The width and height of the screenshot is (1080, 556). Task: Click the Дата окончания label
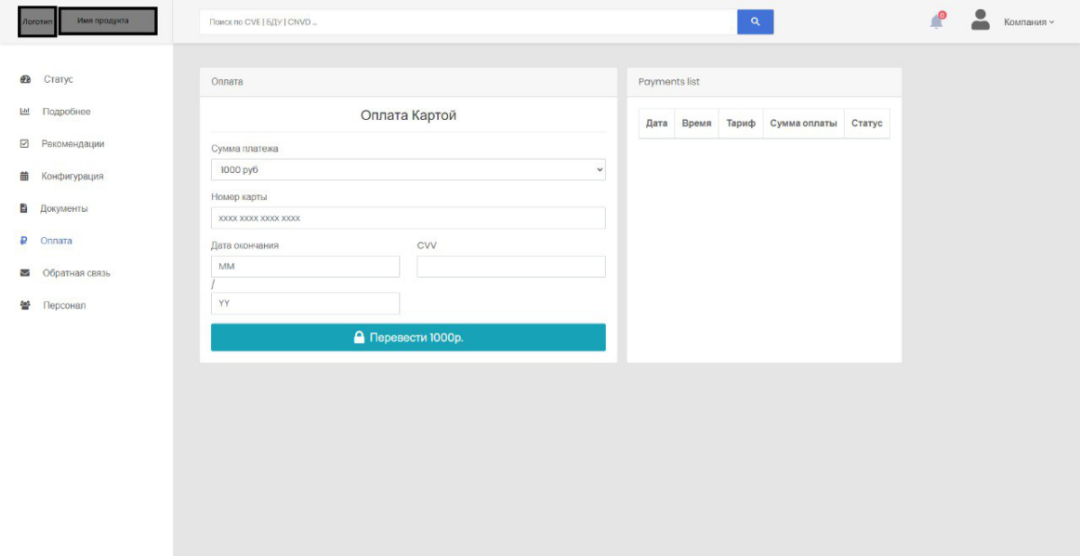tap(244, 245)
